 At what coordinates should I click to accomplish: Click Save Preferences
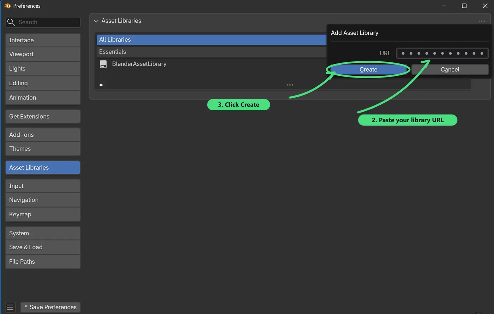[x=50, y=307]
